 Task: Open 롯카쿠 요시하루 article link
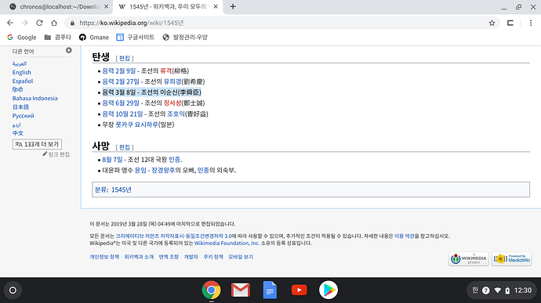coord(136,124)
